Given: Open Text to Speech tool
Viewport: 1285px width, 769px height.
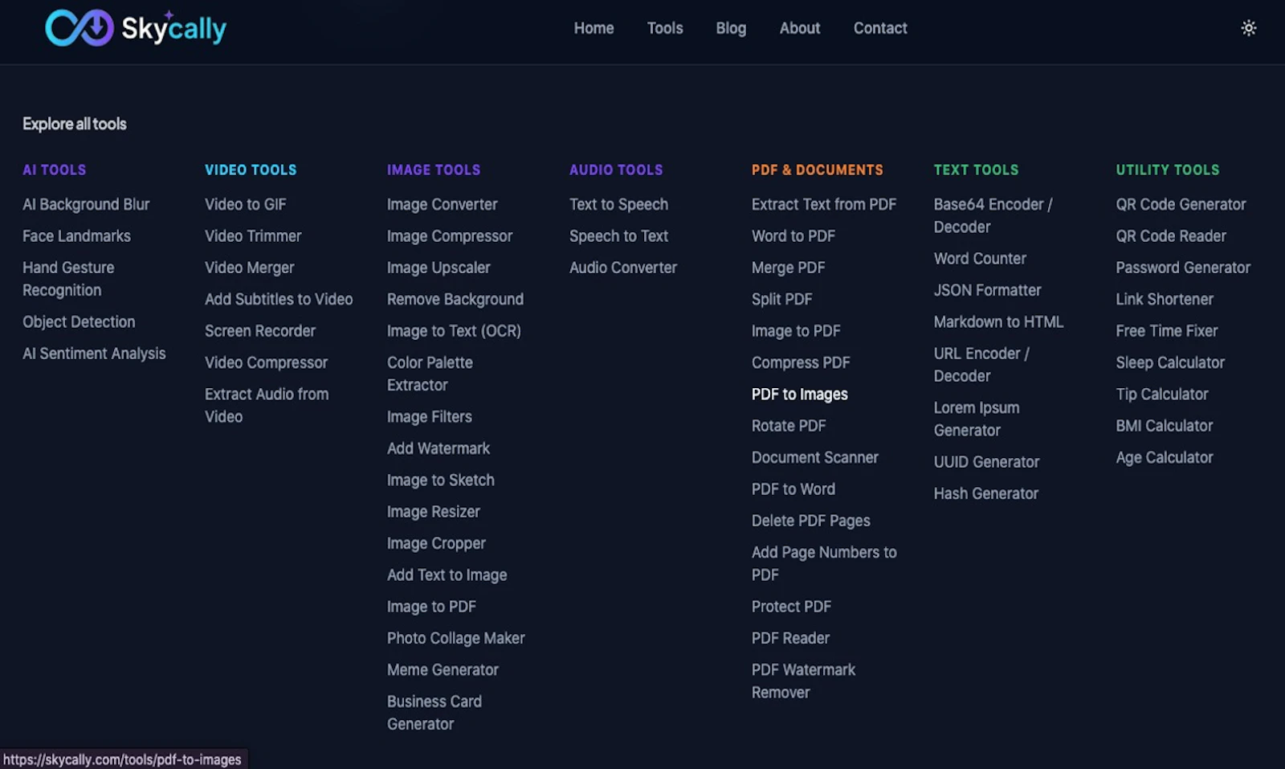Looking at the screenshot, I should 618,204.
